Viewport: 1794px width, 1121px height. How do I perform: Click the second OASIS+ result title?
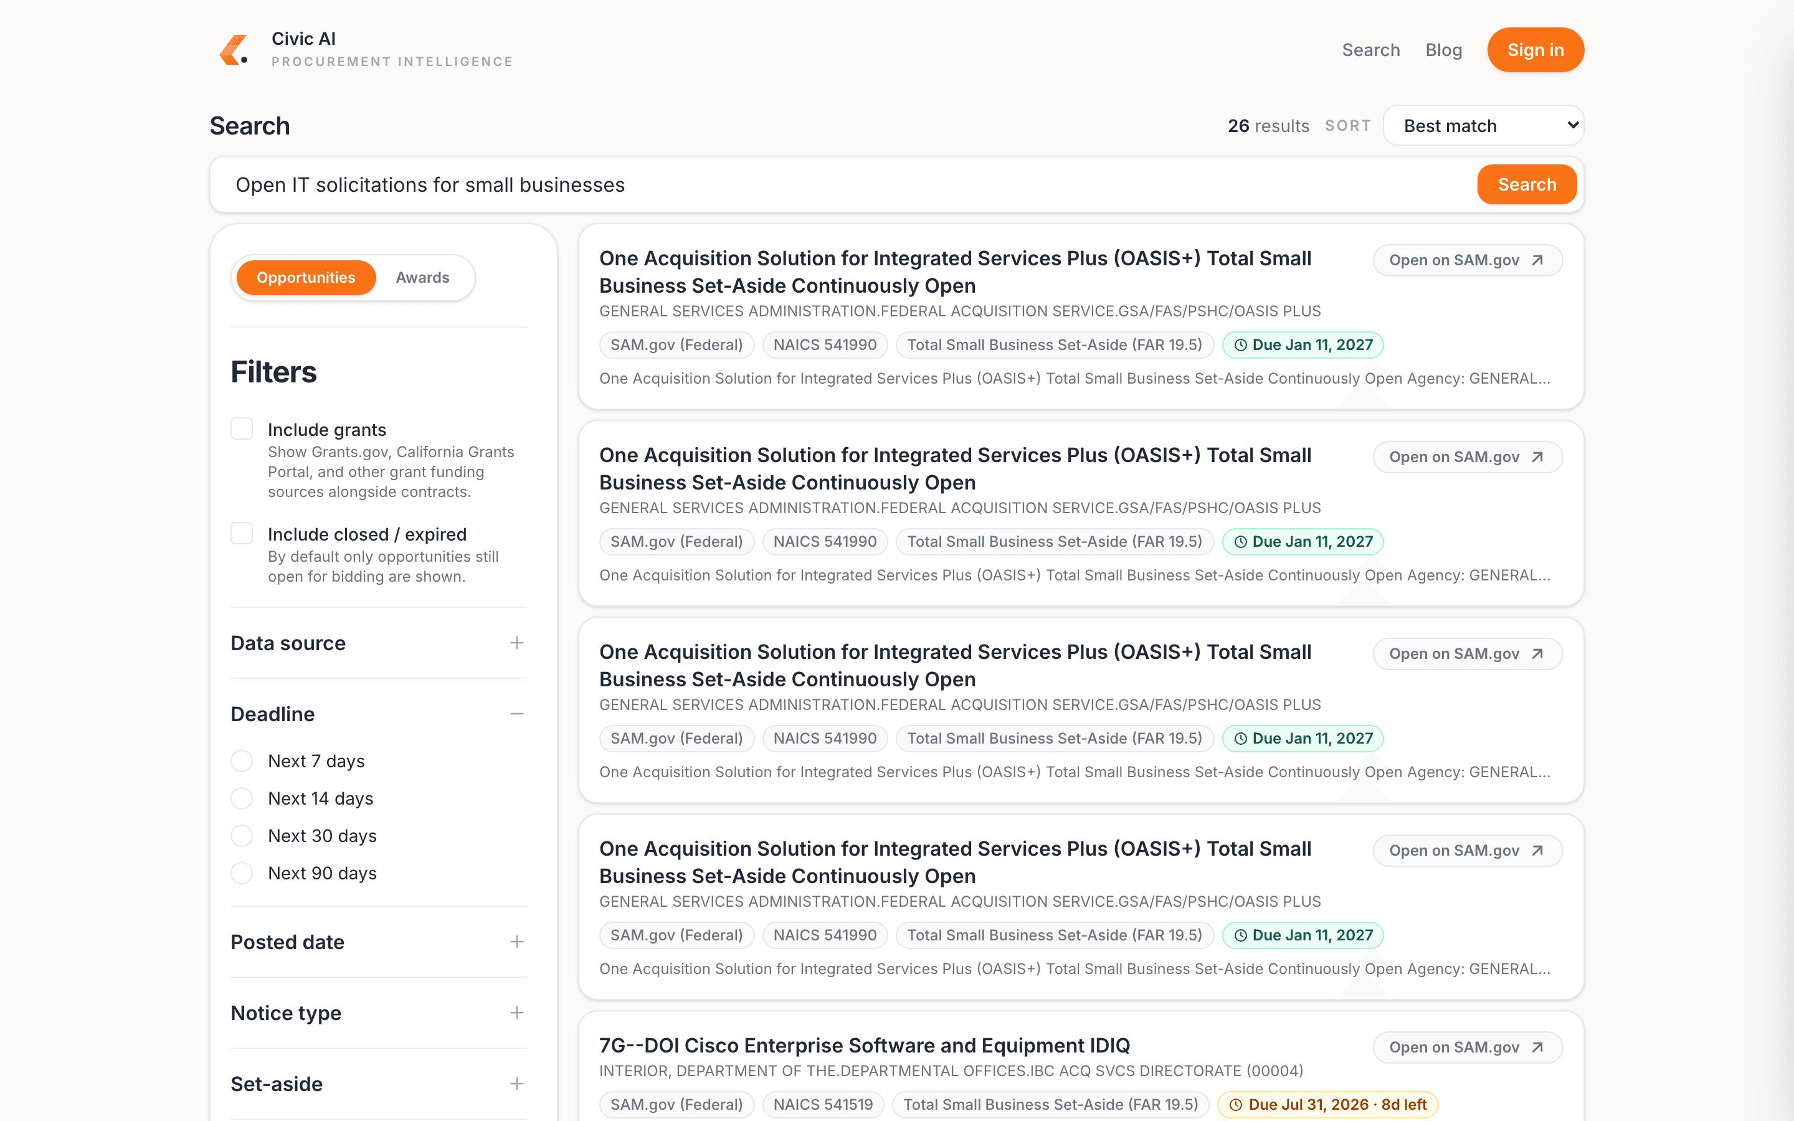tap(955, 468)
